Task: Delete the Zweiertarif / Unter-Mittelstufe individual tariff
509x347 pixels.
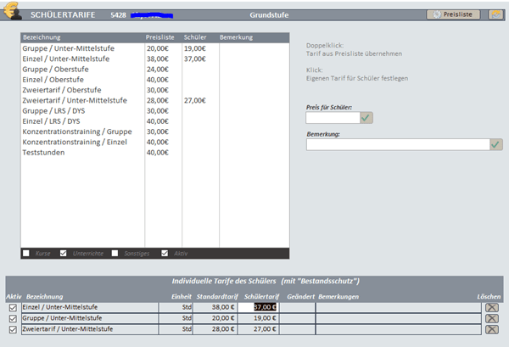Action: pos(491,329)
